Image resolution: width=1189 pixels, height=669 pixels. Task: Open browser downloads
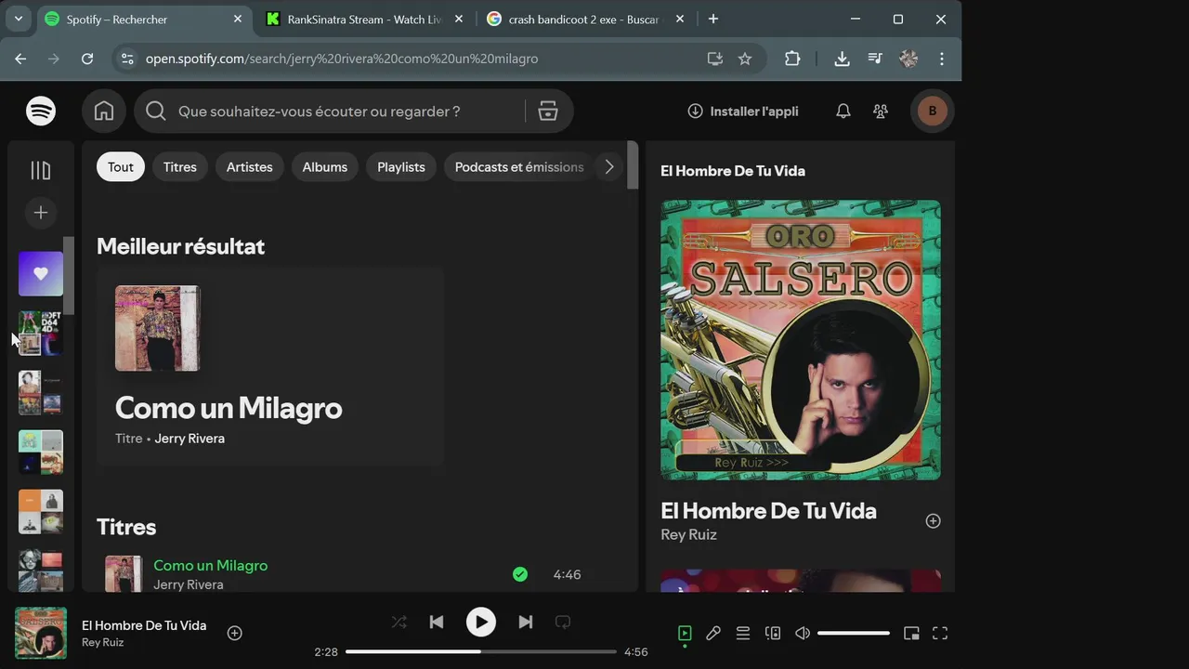pos(842,59)
